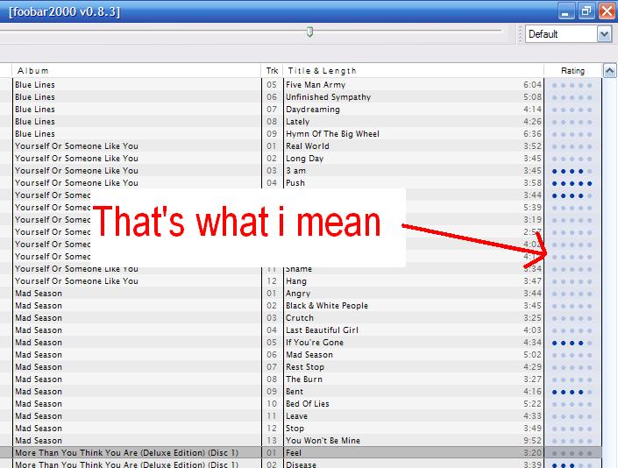Select the track Bent

point(295,392)
